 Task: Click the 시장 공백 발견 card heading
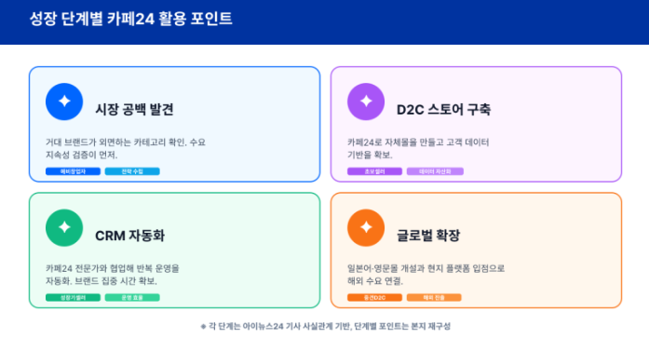pyautogui.click(x=134, y=109)
